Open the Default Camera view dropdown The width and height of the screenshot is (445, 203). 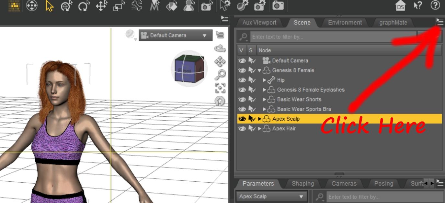pyautogui.click(x=176, y=35)
